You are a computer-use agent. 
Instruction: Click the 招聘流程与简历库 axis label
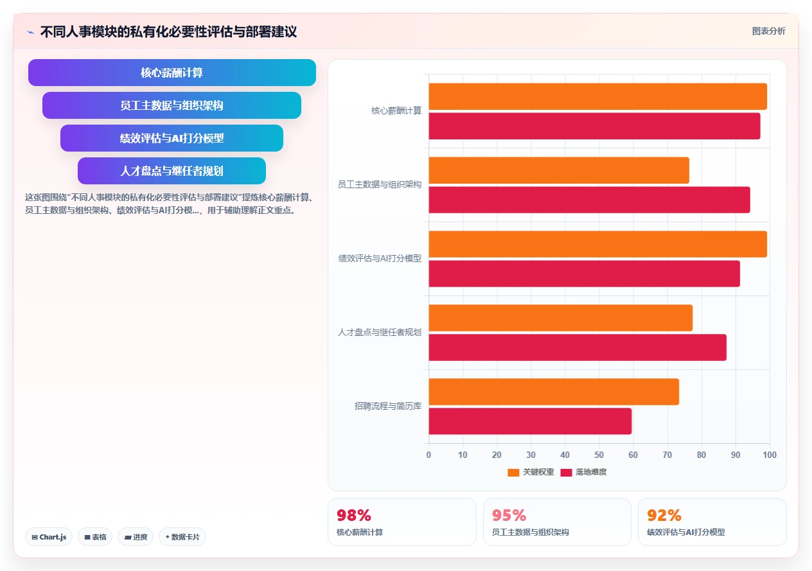[388, 406]
